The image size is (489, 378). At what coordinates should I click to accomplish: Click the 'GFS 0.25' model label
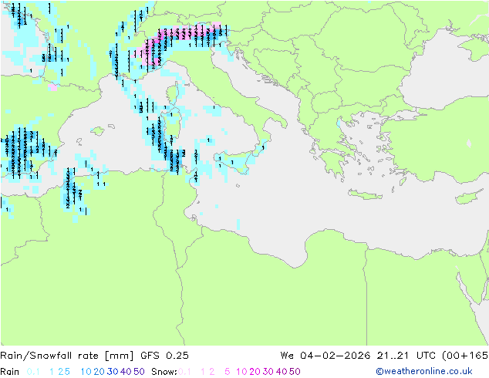tap(164, 356)
